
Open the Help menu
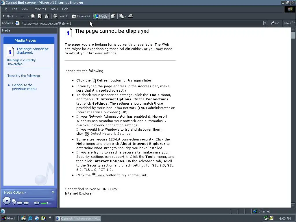point(65,9)
